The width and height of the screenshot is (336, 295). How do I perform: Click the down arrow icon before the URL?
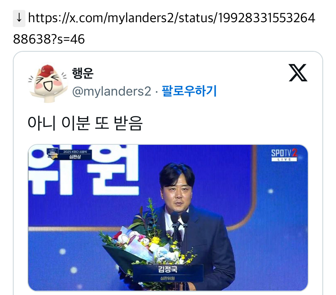[x=19, y=18]
